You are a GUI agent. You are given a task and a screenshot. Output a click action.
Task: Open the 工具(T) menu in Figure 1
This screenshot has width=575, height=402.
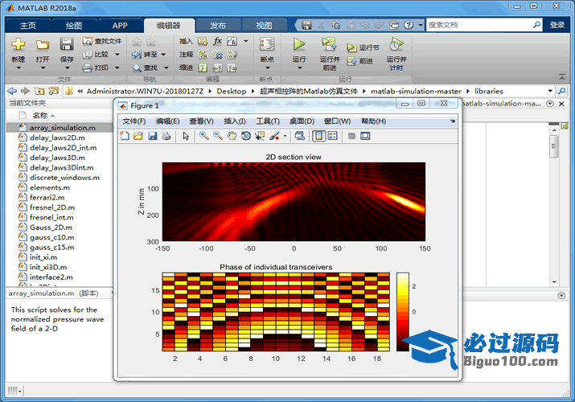point(267,121)
